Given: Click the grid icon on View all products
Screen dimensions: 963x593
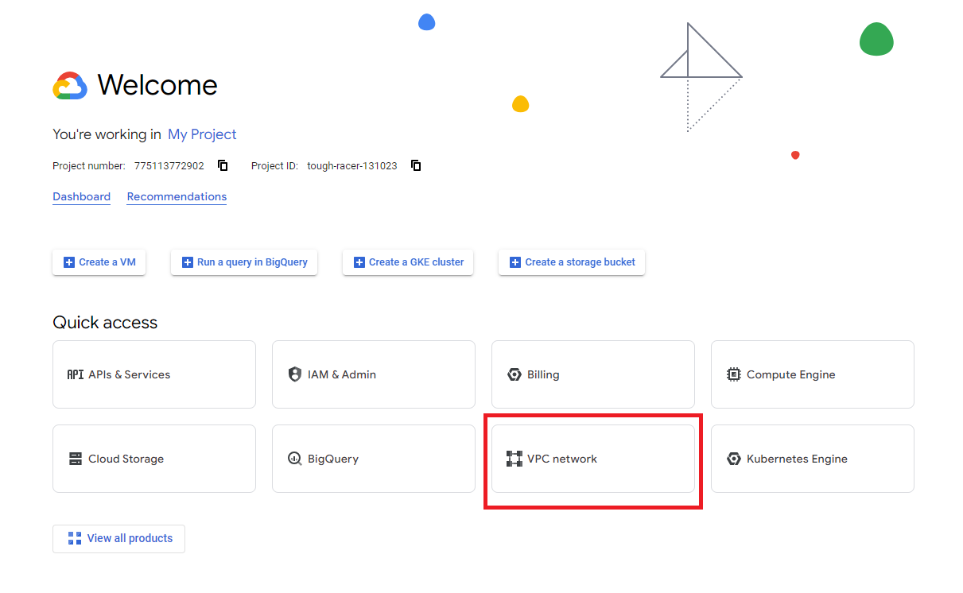Looking at the screenshot, I should pyautogui.click(x=75, y=538).
